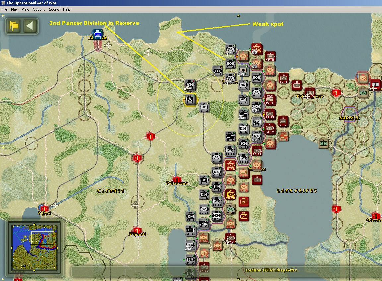Open the Sound menu
The width and height of the screenshot is (382, 281).
tap(54, 9)
